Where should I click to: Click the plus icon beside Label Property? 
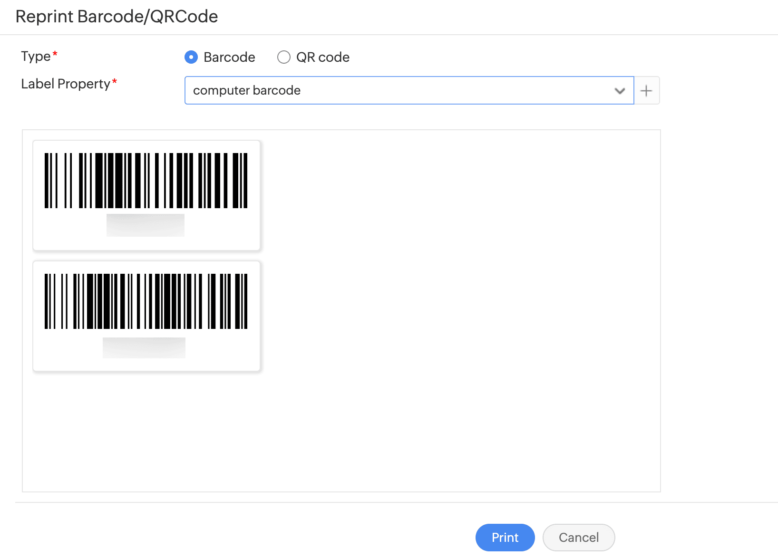pos(646,90)
